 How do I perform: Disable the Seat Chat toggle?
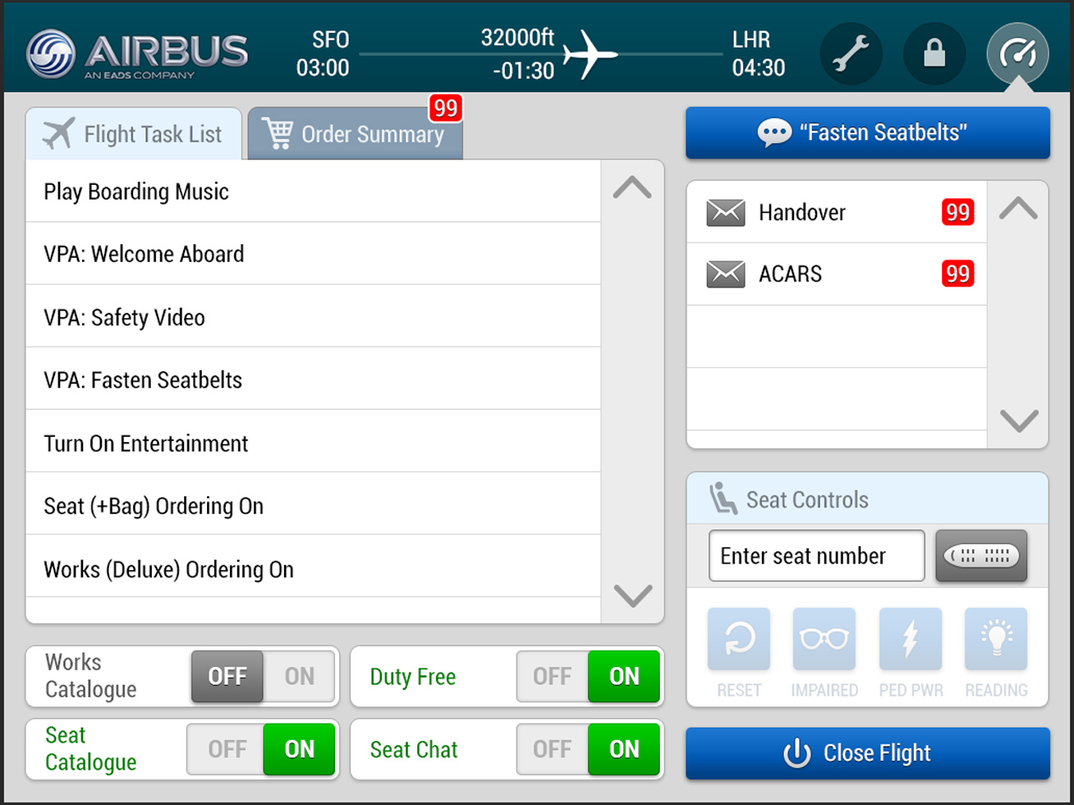[x=552, y=749]
